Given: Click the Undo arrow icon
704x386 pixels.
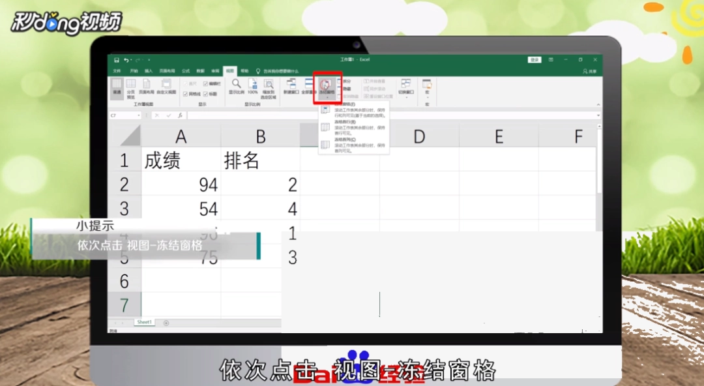Looking at the screenshot, I should coord(126,60).
